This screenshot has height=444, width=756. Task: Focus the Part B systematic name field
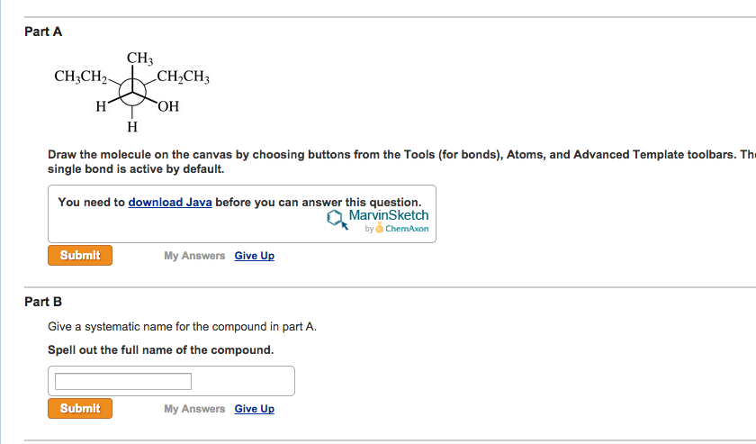123,382
